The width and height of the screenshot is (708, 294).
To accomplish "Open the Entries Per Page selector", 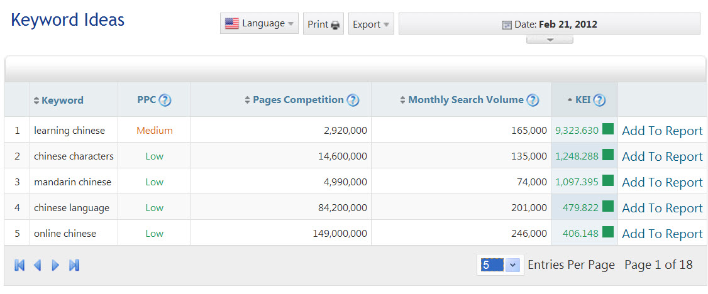I will (499, 265).
